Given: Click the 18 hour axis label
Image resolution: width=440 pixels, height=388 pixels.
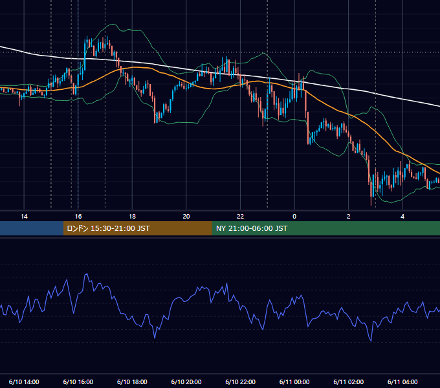Looking at the screenshot, I should [x=132, y=217].
